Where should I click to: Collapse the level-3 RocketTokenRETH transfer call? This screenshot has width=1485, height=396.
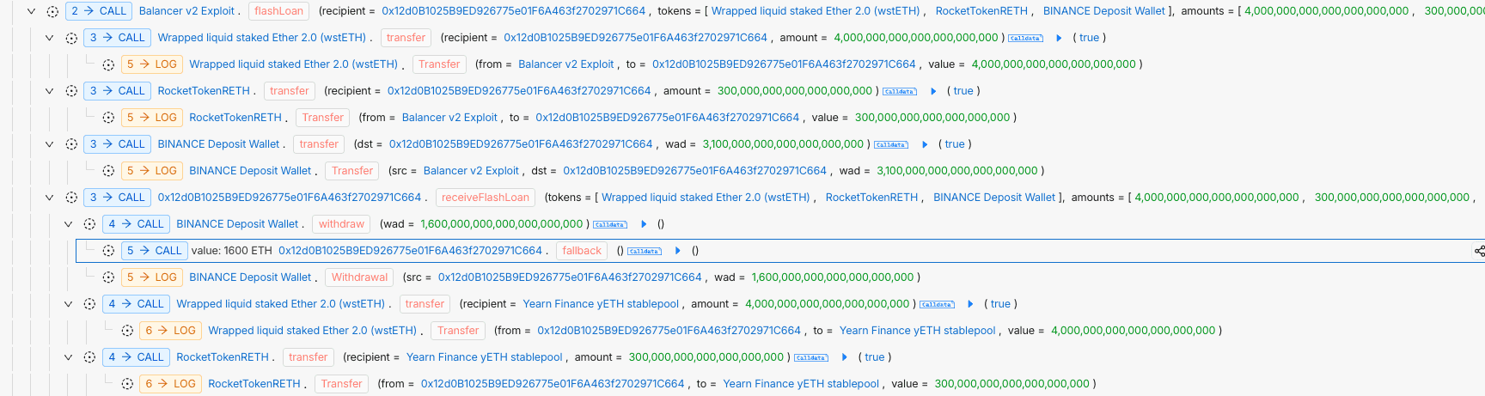tap(49, 91)
